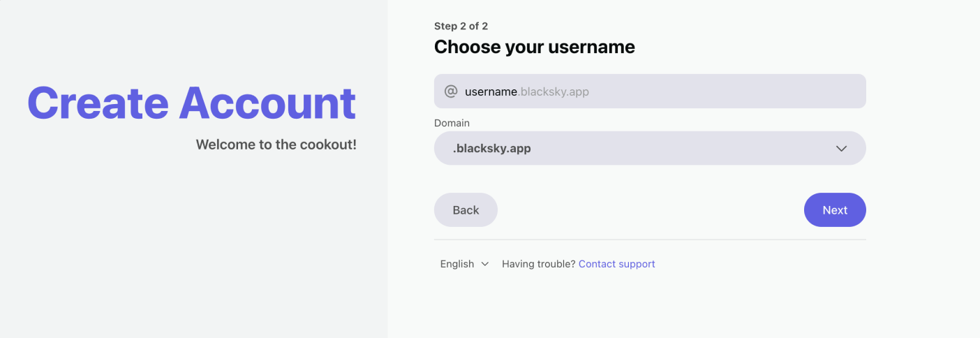Open the .blacksky.app Domain dropdown
980x338 pixels.
click(x=650, y=148)
